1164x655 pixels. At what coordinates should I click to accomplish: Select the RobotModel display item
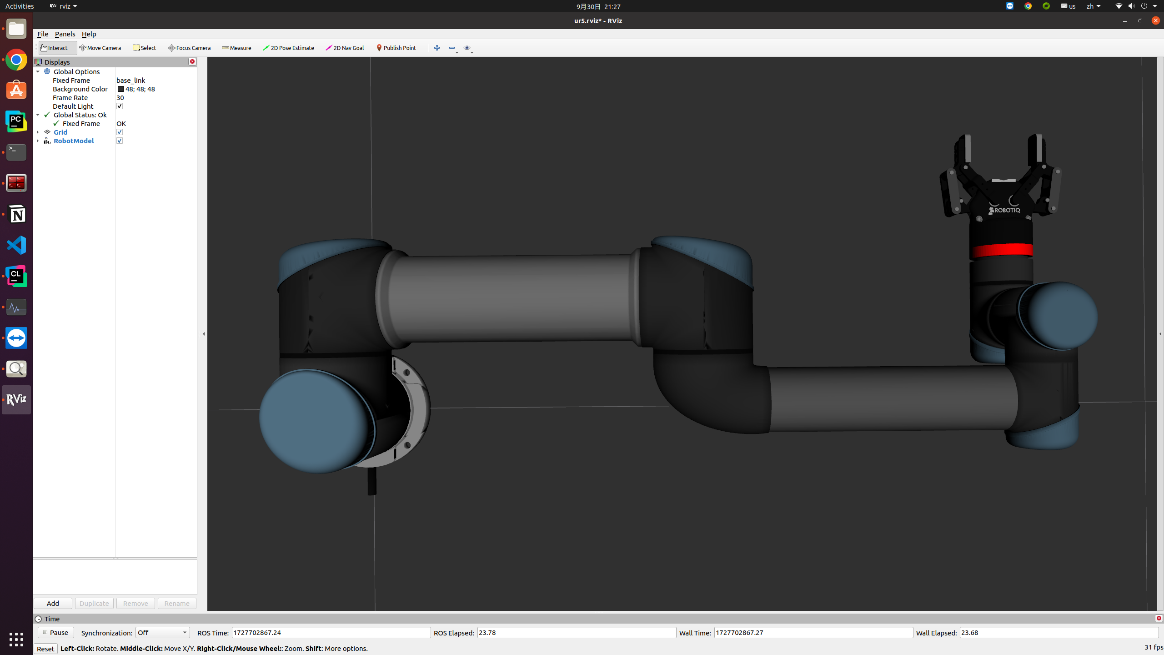coord(74,141)
